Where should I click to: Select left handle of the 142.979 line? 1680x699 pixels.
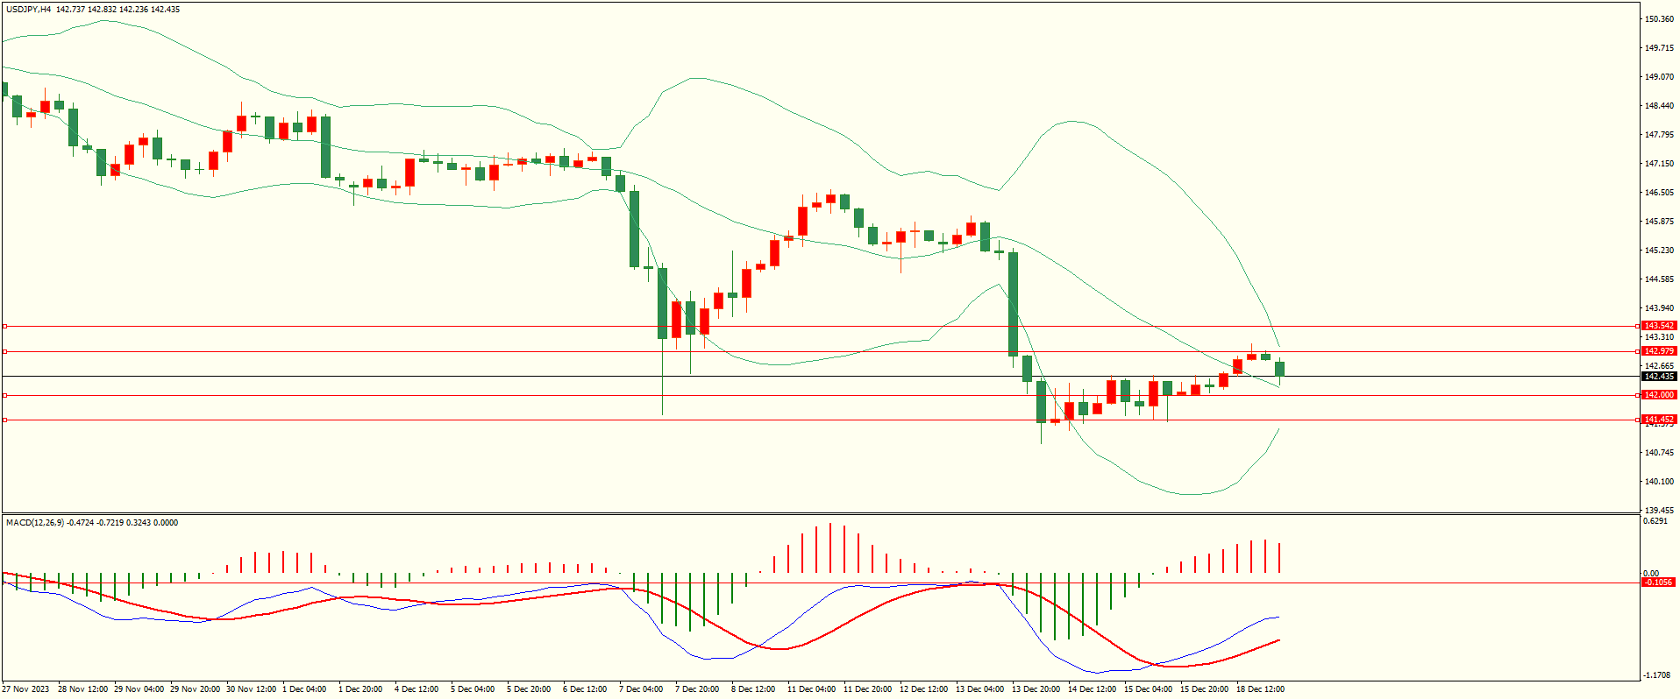click(4, 351)
